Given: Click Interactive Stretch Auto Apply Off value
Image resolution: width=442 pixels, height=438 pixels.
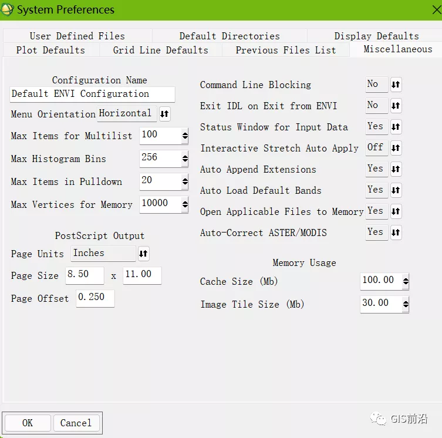Looking at the screenshot, I should (x=377, y=148).
